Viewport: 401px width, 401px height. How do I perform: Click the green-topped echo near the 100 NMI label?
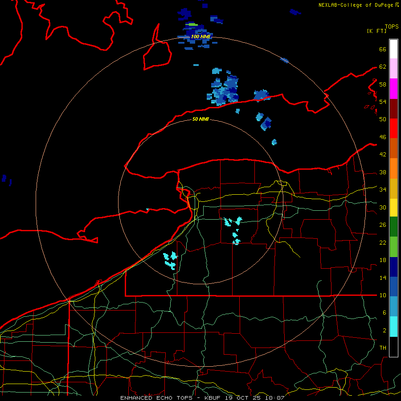click(192, 25)
